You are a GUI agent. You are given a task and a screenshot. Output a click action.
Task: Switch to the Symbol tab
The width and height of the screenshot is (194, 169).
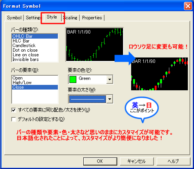point(14,18)
